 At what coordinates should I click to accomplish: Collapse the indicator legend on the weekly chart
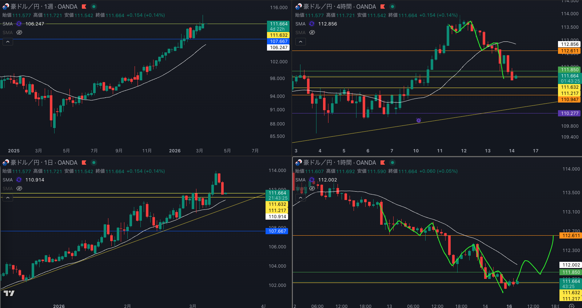click(8, 42)
